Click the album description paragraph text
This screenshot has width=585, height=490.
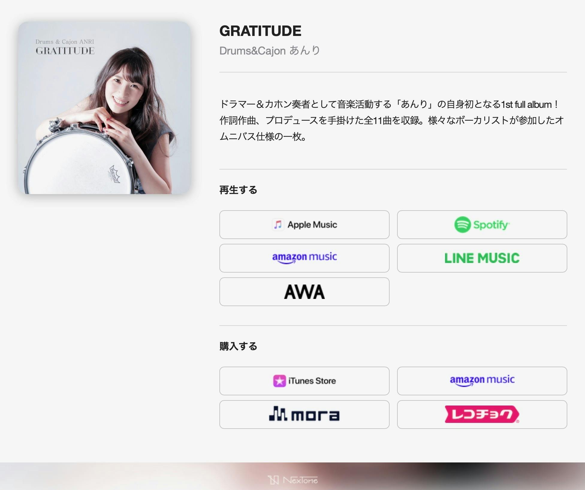pos(392,120)
